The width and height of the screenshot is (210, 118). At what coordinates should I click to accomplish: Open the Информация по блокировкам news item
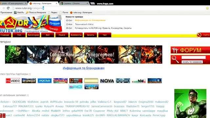(x=90, y=20)
